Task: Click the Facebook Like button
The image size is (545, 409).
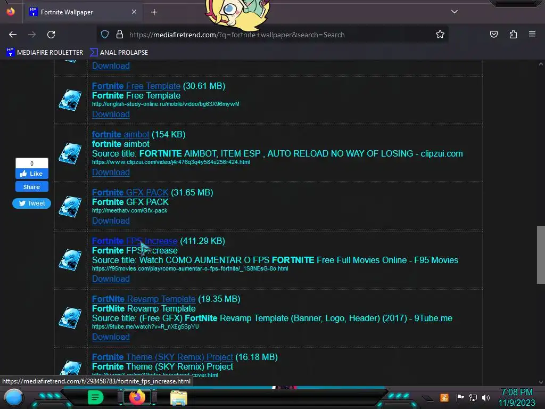Action: click(x=31, y=174)
